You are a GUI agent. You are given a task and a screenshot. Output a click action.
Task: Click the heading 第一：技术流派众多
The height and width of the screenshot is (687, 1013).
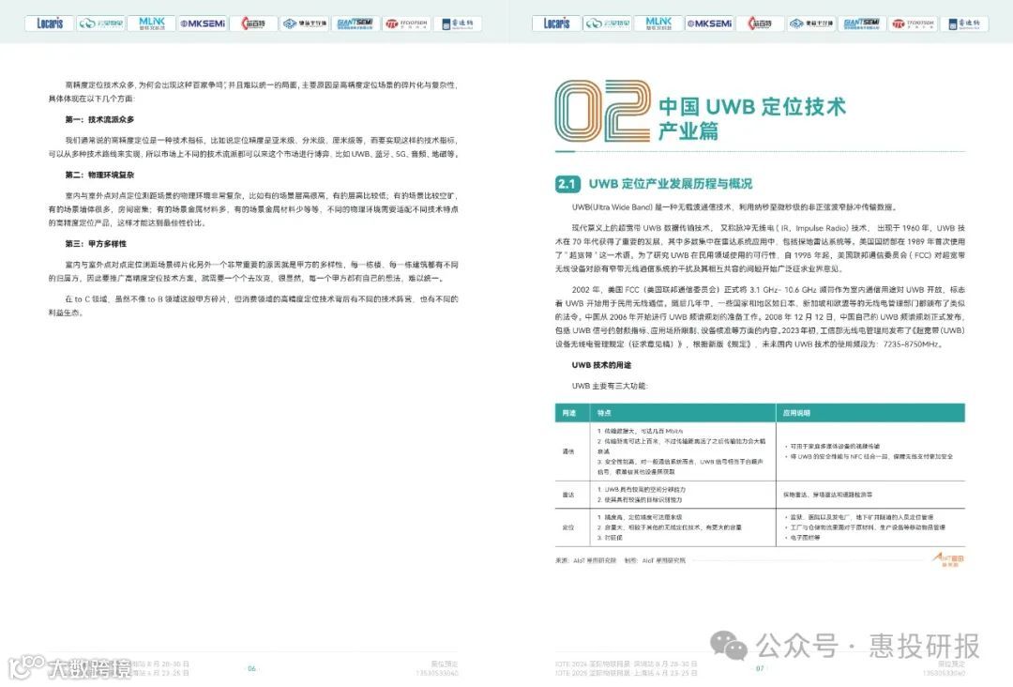pos(99,119)
